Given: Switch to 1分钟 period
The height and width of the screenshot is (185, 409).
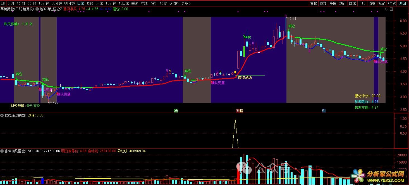Looking at the screenshot, I should click(21, 3).
